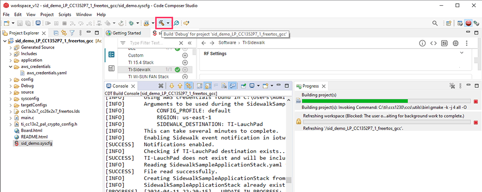The image size is (482, 192).
Task: Open the File menu
Action: (x=6, y=14)
